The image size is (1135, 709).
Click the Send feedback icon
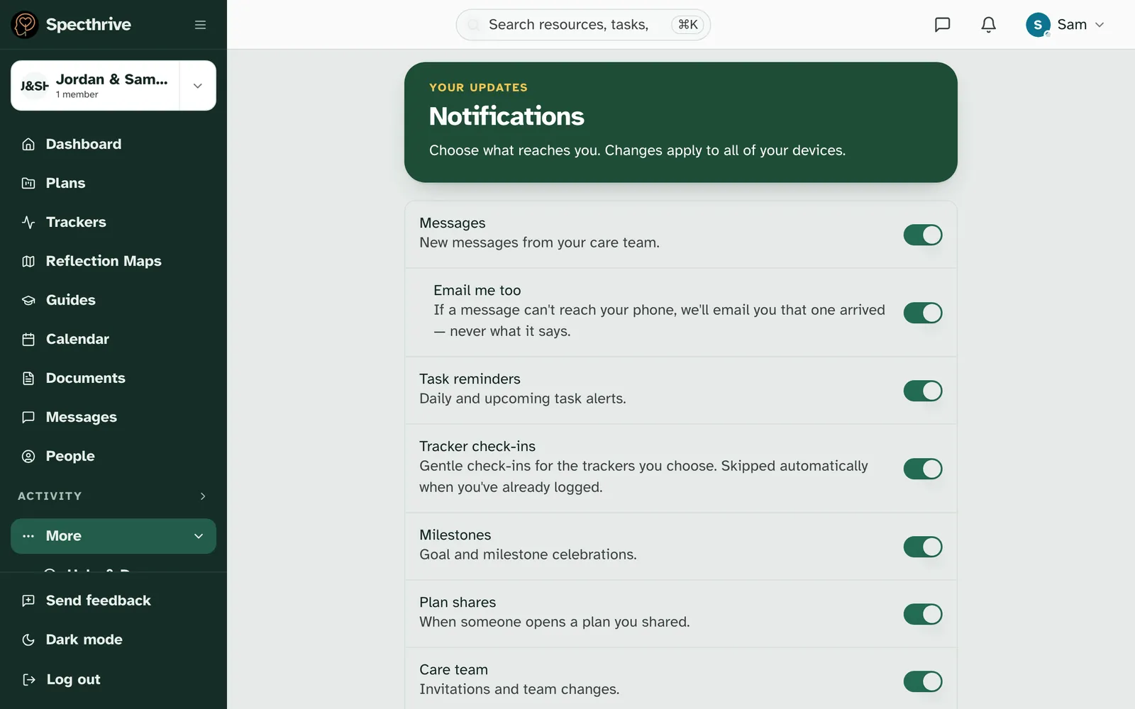point(28,601)
